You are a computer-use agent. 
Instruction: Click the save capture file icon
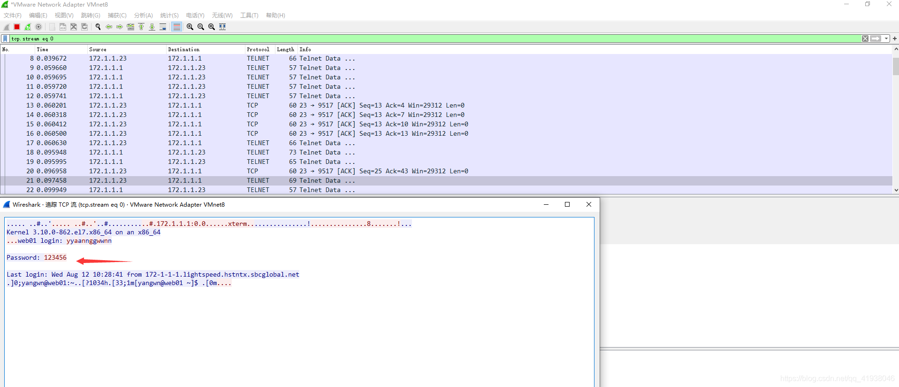pyautogui.click(x=63, y=27)
